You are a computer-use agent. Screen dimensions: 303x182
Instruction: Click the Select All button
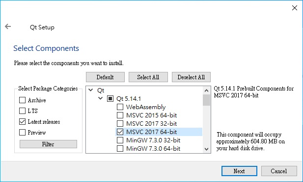point(148,77)
